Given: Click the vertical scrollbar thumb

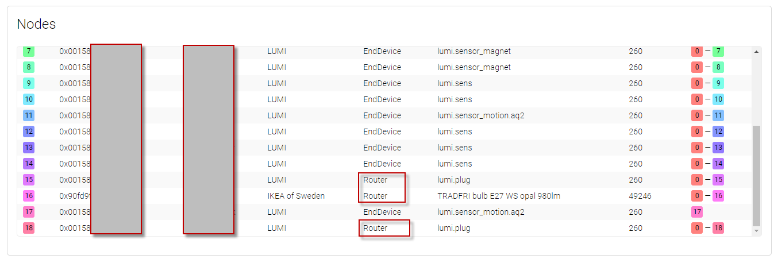Looking at the screenshot, I should [756, 175].
